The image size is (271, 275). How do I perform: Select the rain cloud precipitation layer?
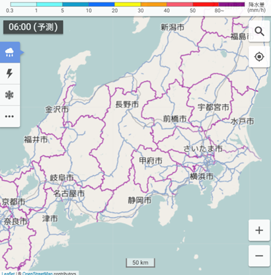point(10,52)
